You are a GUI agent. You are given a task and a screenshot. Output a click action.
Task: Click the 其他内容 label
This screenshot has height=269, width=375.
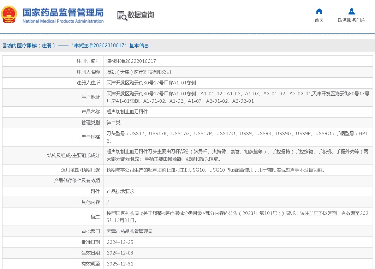coord(91,203)
